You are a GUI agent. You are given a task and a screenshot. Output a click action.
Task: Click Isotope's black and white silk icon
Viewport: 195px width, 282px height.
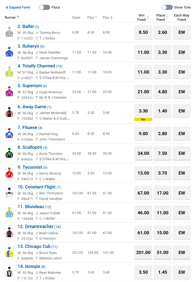pyautogui.click(x=9, y=272)
